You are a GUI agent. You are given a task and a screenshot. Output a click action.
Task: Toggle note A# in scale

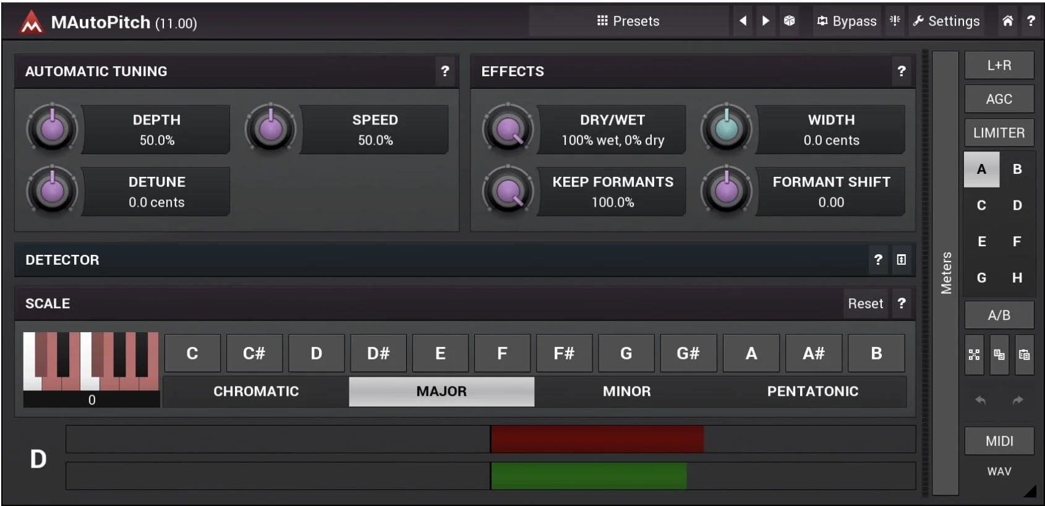tap(814, 354)
